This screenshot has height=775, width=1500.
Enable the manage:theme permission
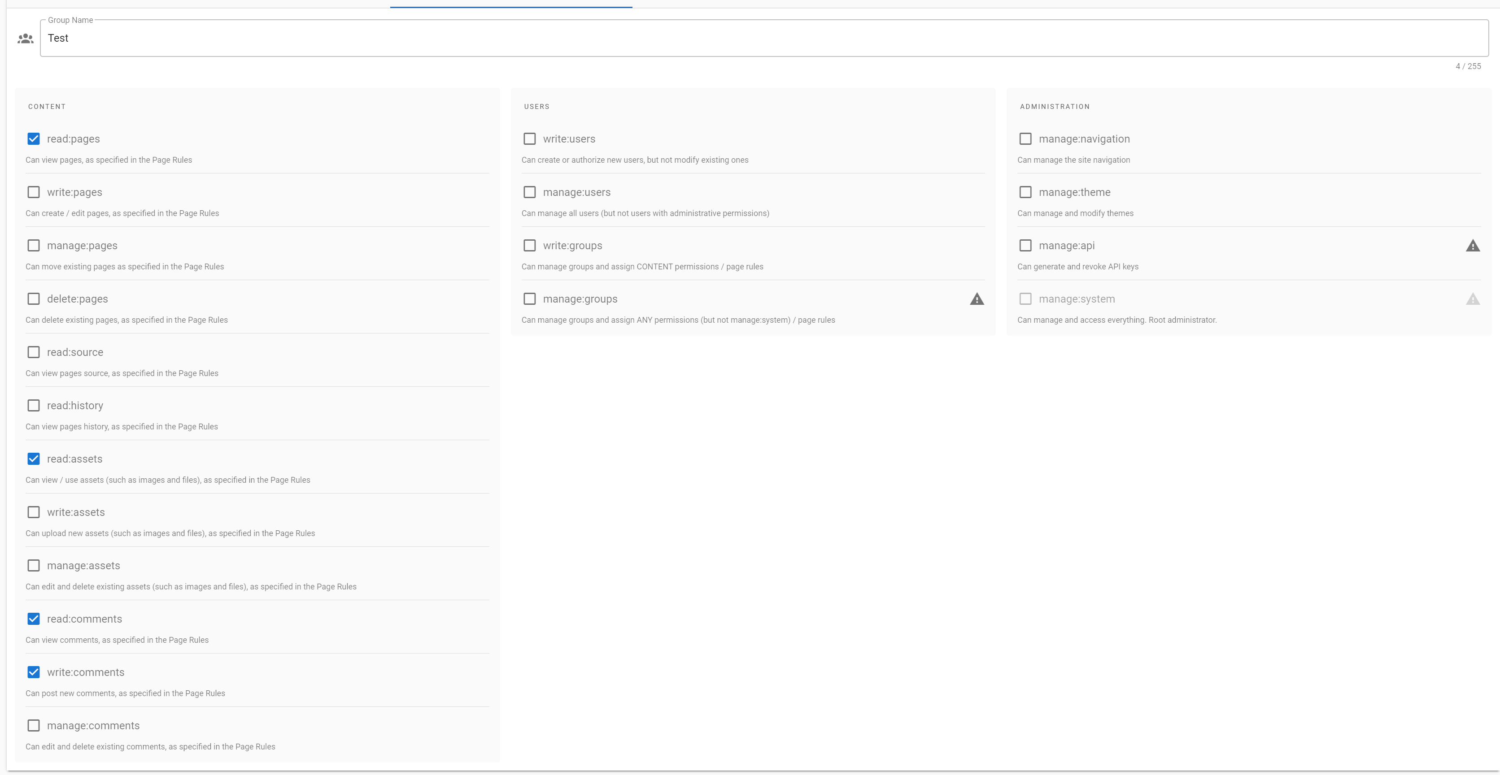click(x=1025, y=192)
